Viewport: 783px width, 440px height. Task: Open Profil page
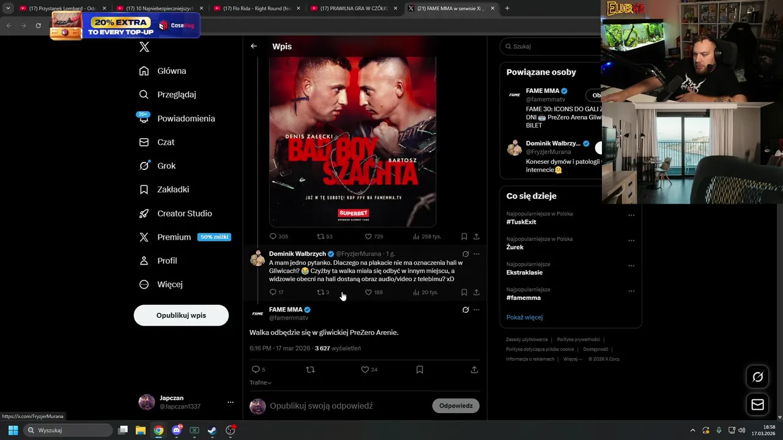click(158, 260)
